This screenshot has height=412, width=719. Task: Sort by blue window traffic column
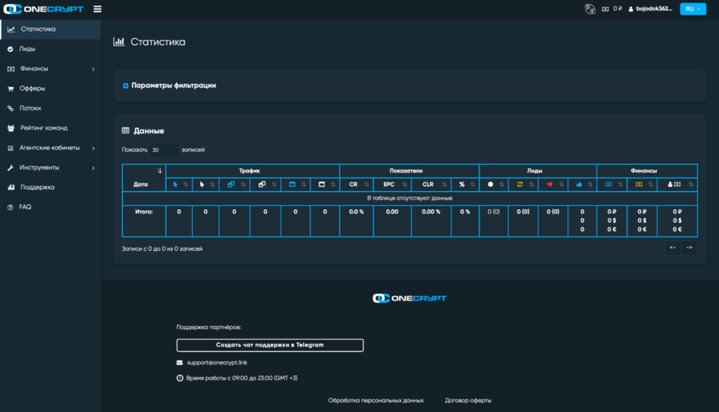(296, 184)
